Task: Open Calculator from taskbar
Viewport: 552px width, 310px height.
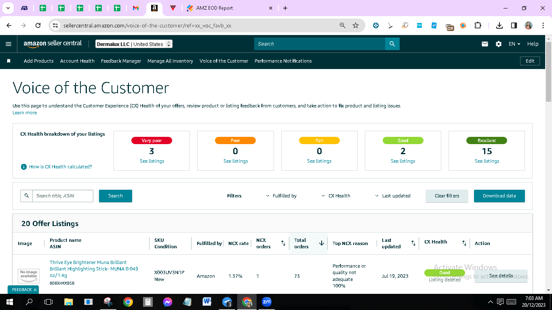Action: pyautogui.click(x=147, y=302)
